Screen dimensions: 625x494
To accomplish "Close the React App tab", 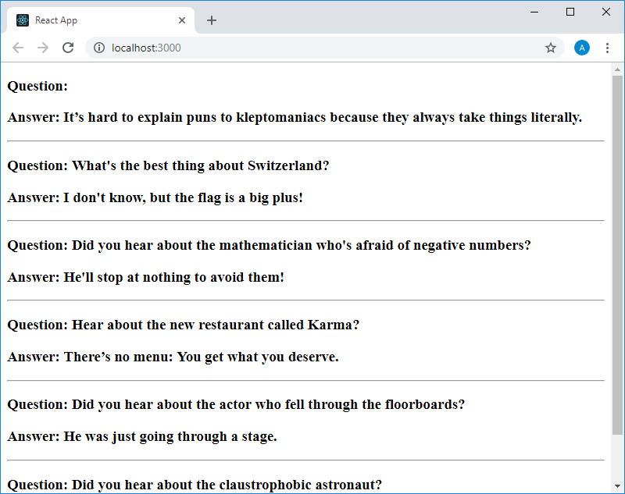I will (183, 20).
